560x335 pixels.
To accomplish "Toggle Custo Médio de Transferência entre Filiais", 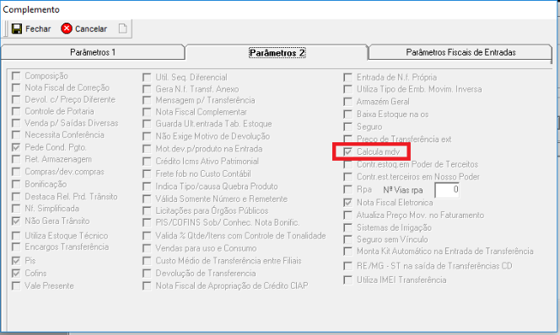I will [x=147, y=261].
